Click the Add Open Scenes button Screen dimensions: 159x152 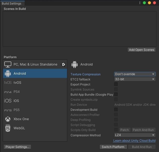142,50
